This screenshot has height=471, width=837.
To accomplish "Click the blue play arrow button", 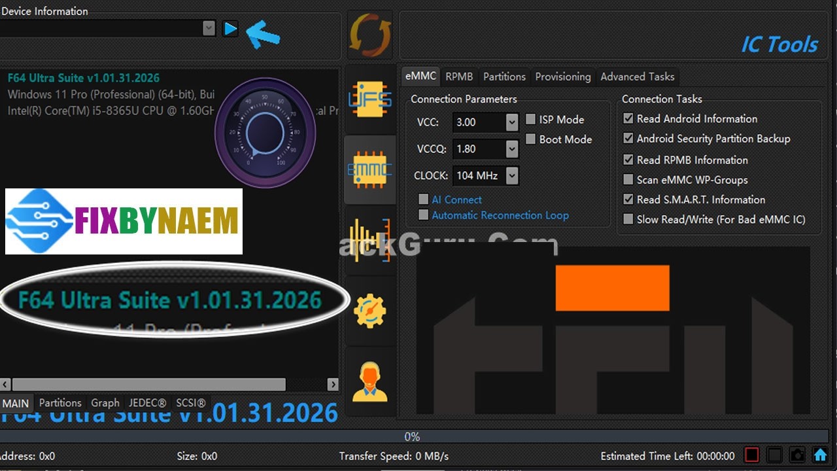I will (230, 29).
